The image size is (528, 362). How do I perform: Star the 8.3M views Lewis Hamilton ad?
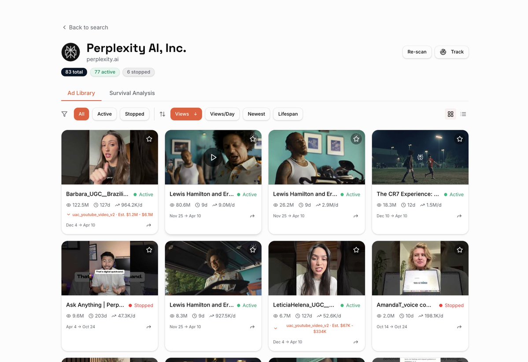pos(253,250)
